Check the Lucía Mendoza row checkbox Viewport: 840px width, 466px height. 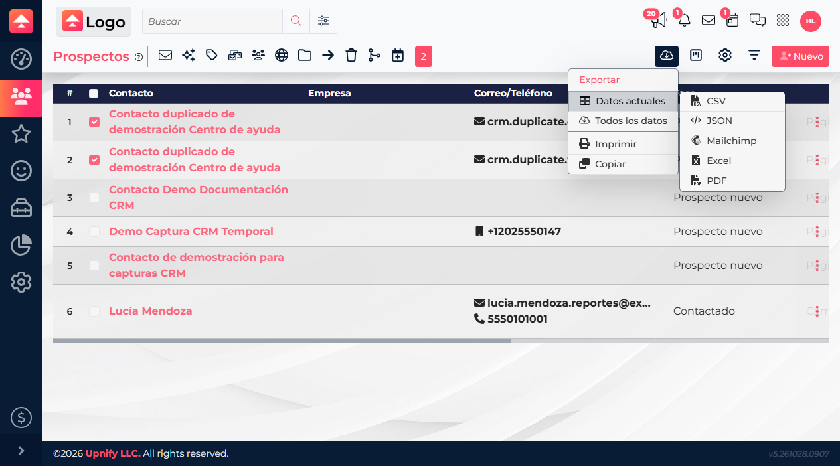(94, 311)
